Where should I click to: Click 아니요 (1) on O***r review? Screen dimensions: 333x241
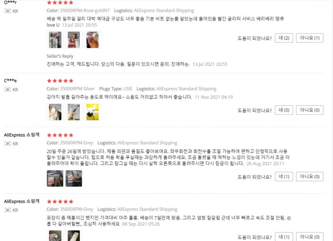pos(309,38)
